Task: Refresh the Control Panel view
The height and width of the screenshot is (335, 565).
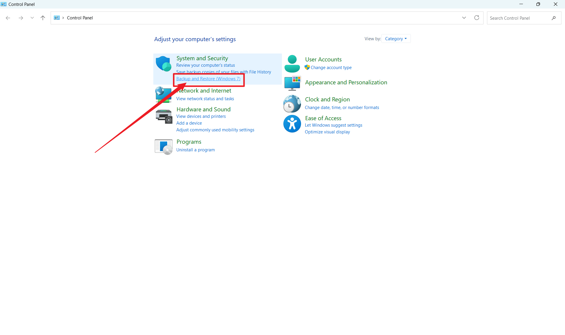Action: coord(477,18)
